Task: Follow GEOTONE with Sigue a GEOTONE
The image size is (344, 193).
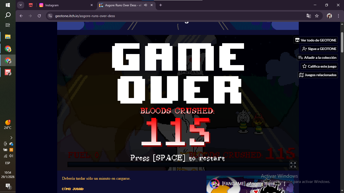Action: [319, 49]
